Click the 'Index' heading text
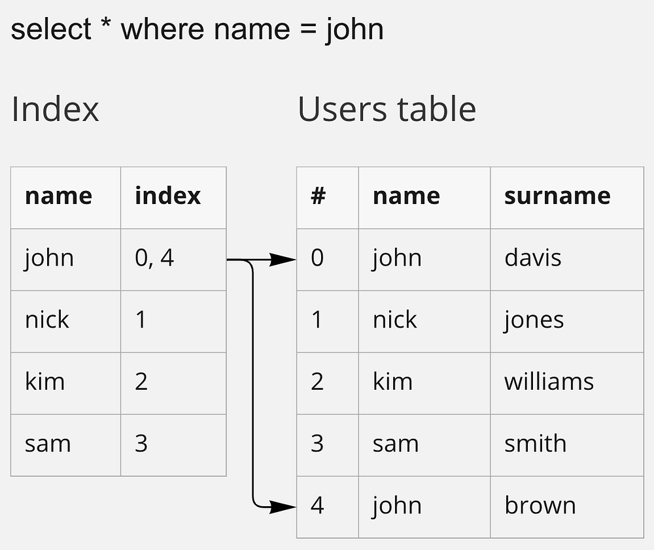This screenshot has height=550, width=654. click(55, 109)
